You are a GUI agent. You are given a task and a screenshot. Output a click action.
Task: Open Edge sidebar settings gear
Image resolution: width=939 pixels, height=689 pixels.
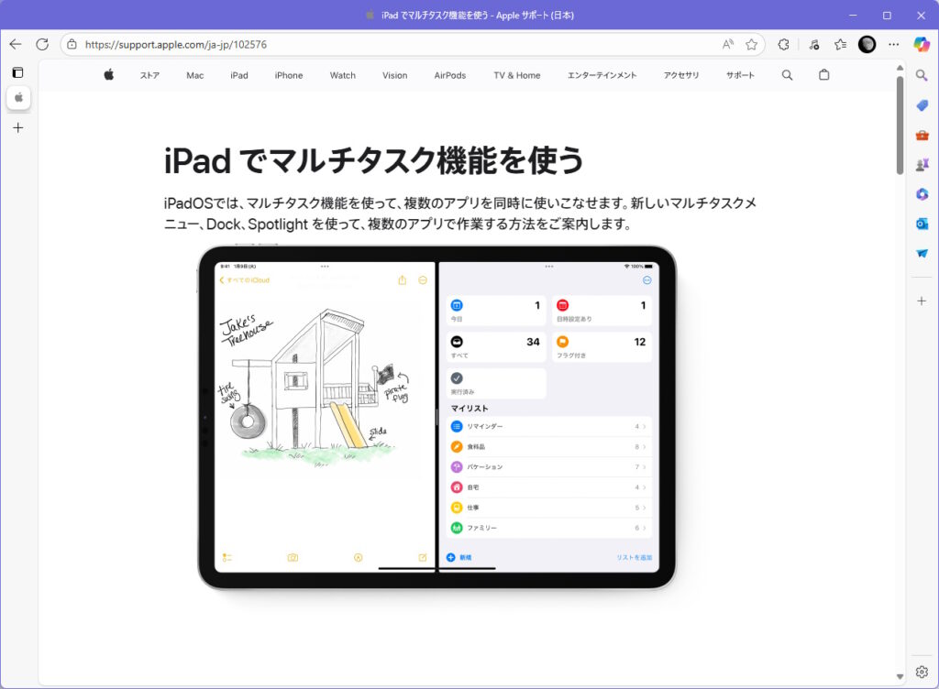coord(922,673)
